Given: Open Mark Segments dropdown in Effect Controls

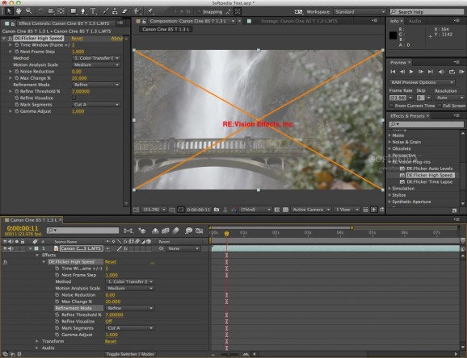Looking at the screenshot, I should click(x=96, y=105).
